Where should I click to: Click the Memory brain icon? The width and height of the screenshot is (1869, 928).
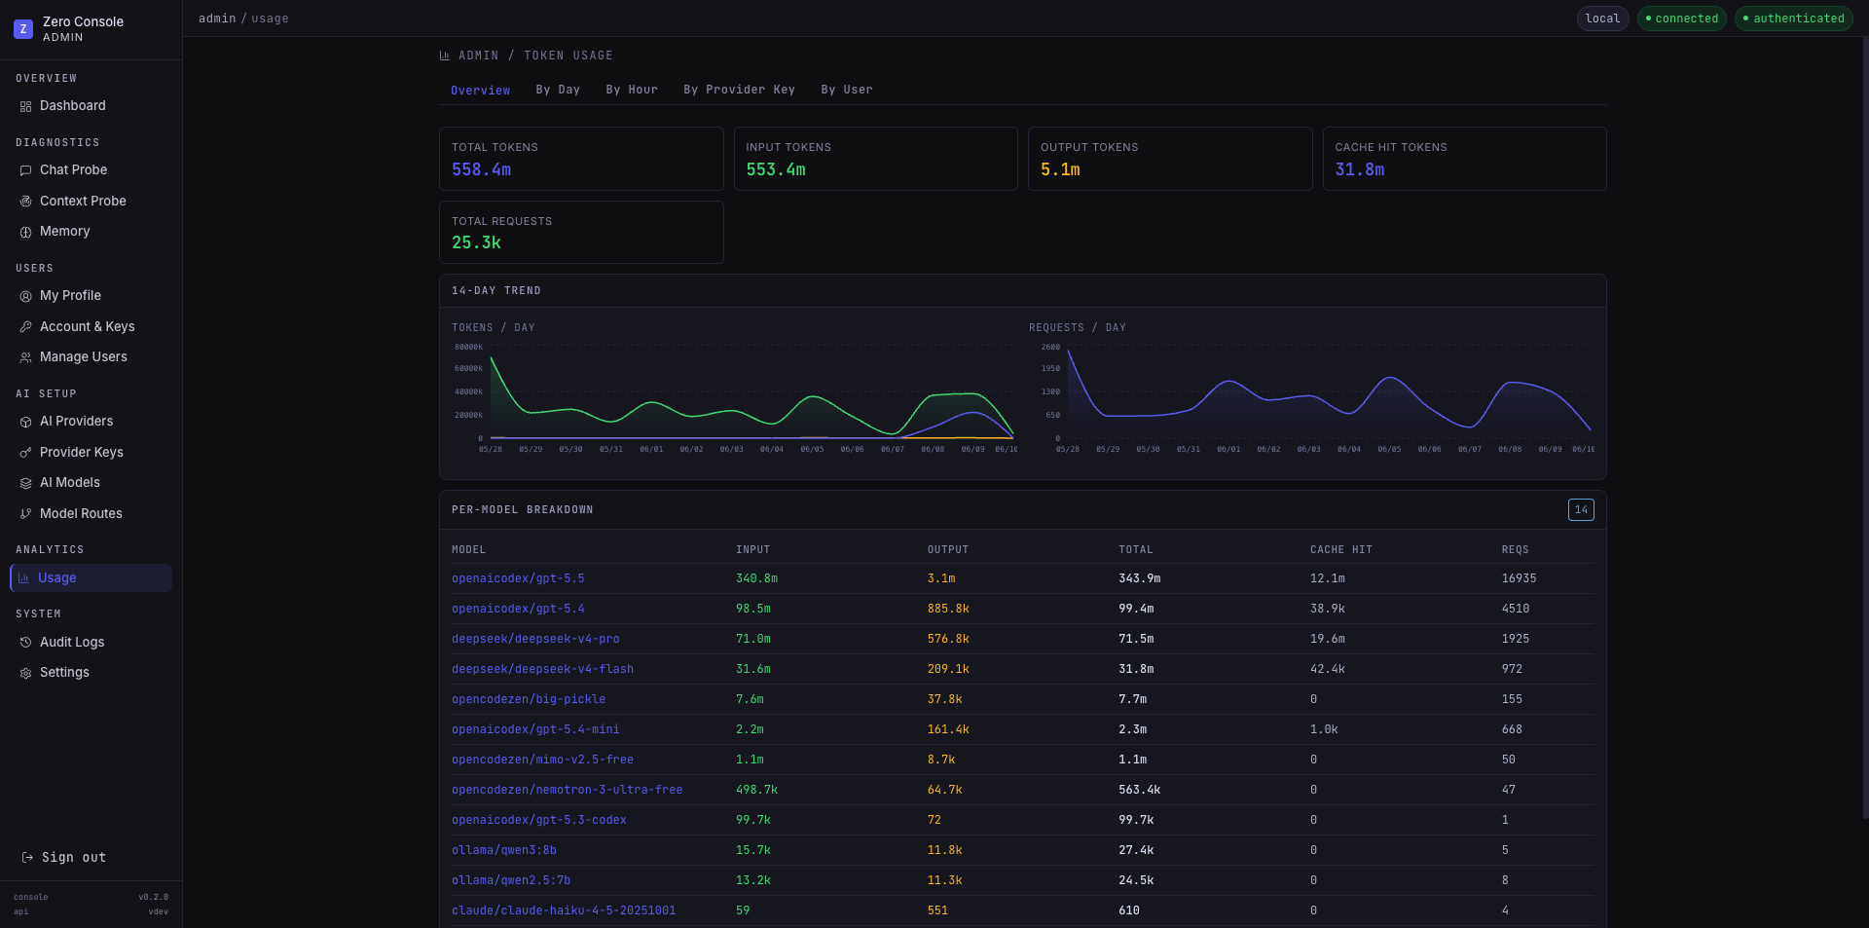(x=25, y=232)
